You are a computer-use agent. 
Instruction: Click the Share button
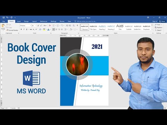coord(162,22)
